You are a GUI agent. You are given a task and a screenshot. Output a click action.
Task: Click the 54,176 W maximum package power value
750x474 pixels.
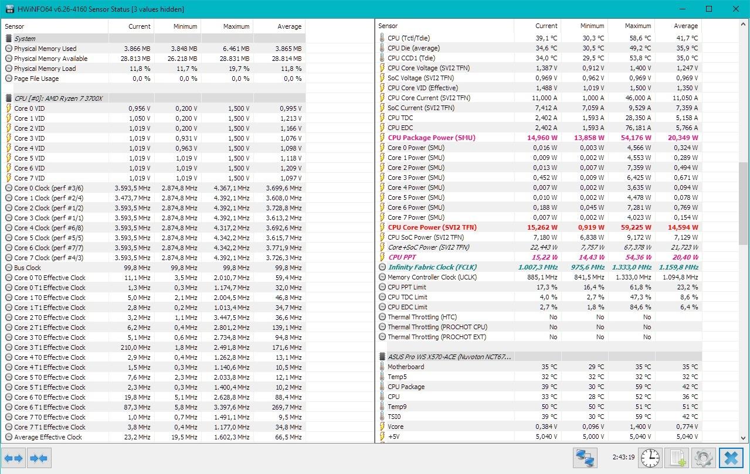pyautogui.click(x=634, y=138)
